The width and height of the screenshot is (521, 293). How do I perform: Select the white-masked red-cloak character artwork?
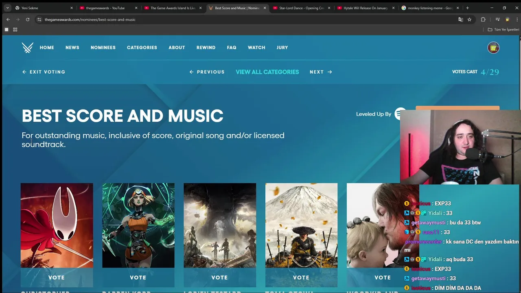57,225
